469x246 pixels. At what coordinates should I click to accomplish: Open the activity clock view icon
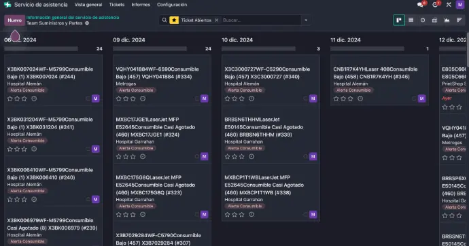tap(423, 20)
